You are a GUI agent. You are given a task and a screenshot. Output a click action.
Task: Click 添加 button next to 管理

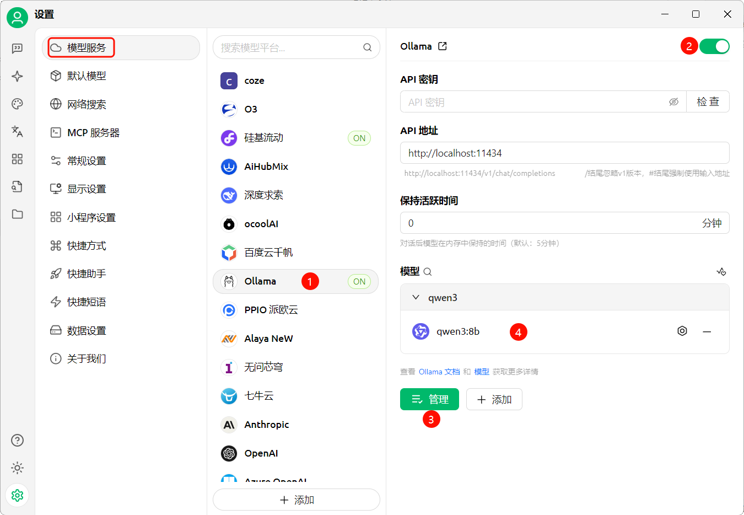(x=494, y=399)
